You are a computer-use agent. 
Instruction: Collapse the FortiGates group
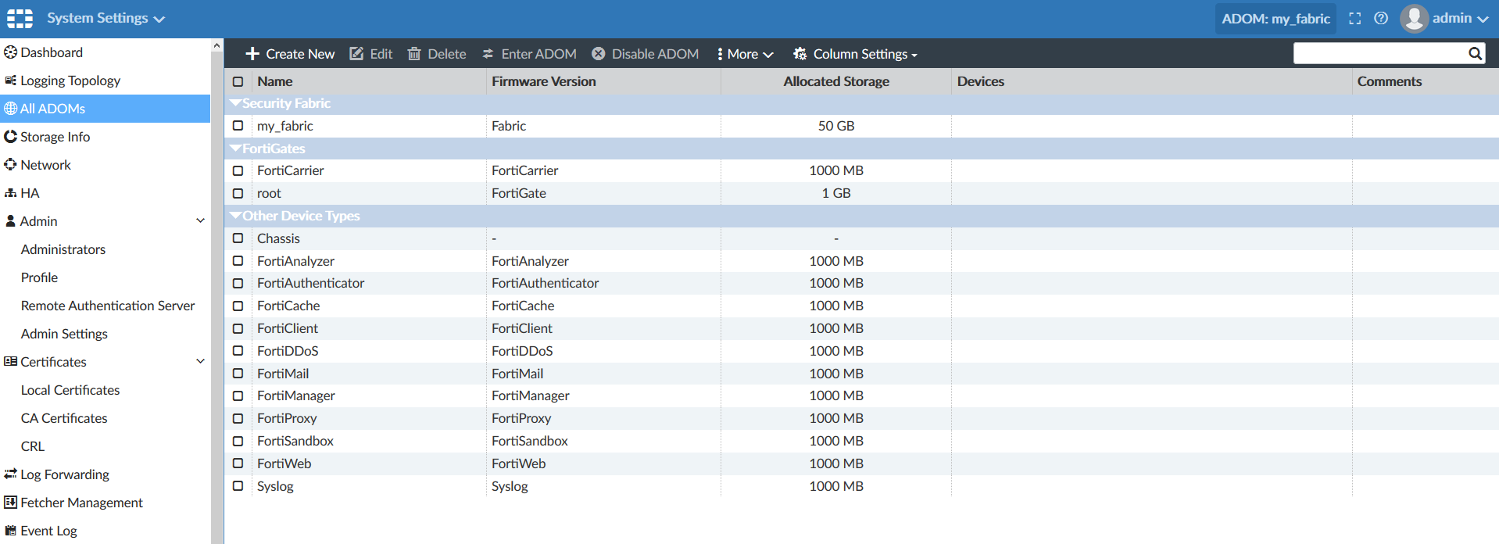click(235, 149)
